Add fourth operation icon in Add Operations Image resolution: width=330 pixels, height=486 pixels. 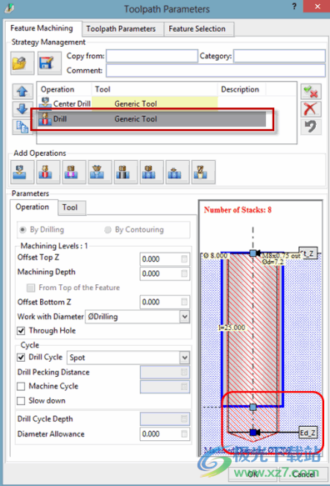pos(100,172)
